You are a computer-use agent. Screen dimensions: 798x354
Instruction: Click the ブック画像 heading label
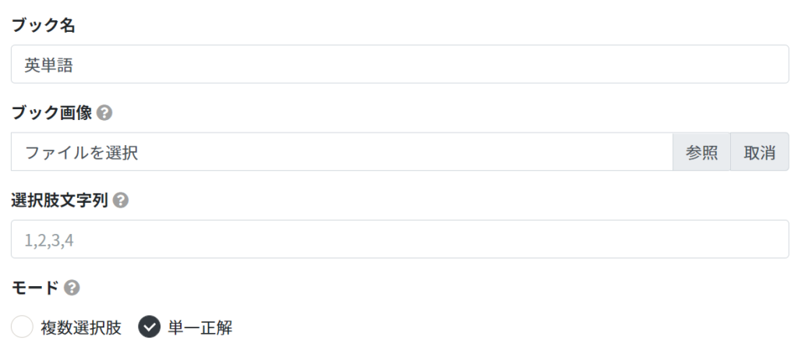coord(51,113)
